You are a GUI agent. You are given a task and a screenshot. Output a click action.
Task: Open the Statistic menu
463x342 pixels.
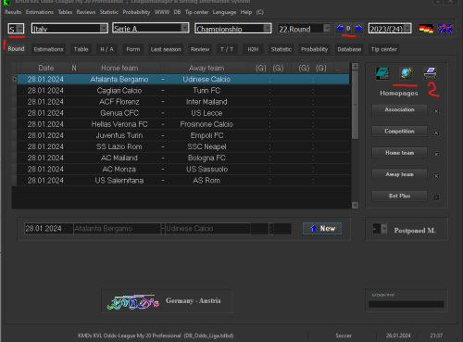108,12
